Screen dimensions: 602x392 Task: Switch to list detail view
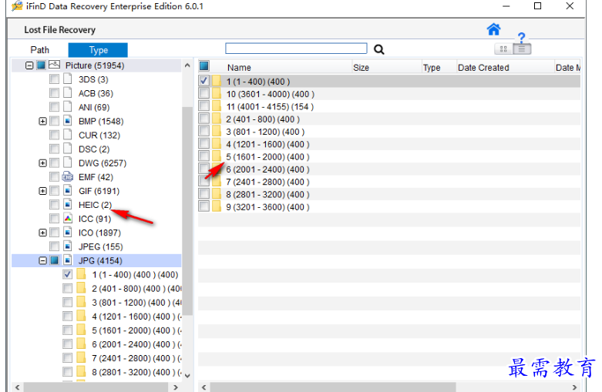pos(522,49)
